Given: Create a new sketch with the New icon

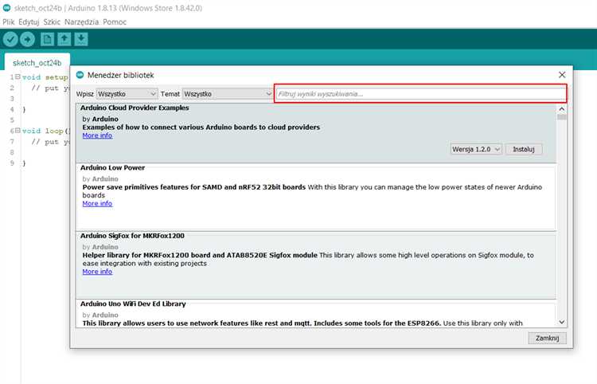Looking at the screenshot, I should pos(47,39).
